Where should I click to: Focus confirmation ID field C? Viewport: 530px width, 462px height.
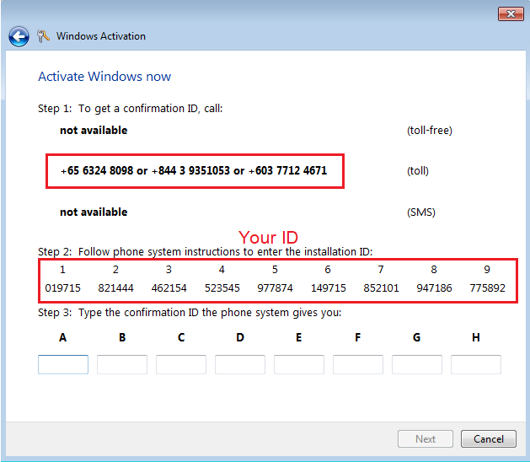pyautogui.click(x=181, y=364)
